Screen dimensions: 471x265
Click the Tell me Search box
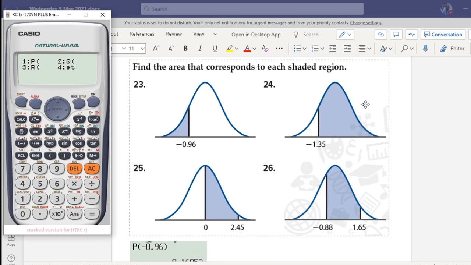(306, 35)
